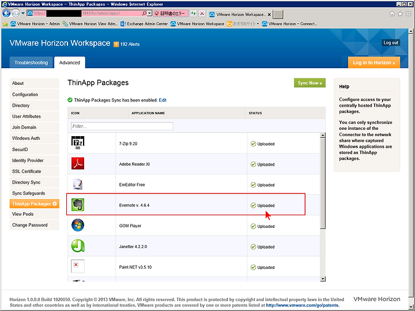Click the Sync Now button

point(310,83)
